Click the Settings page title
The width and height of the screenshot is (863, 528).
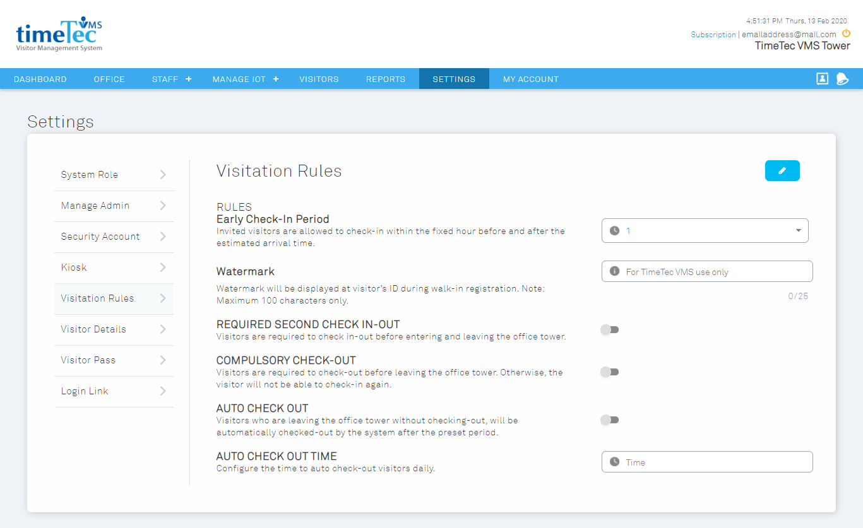coord(61,122)
